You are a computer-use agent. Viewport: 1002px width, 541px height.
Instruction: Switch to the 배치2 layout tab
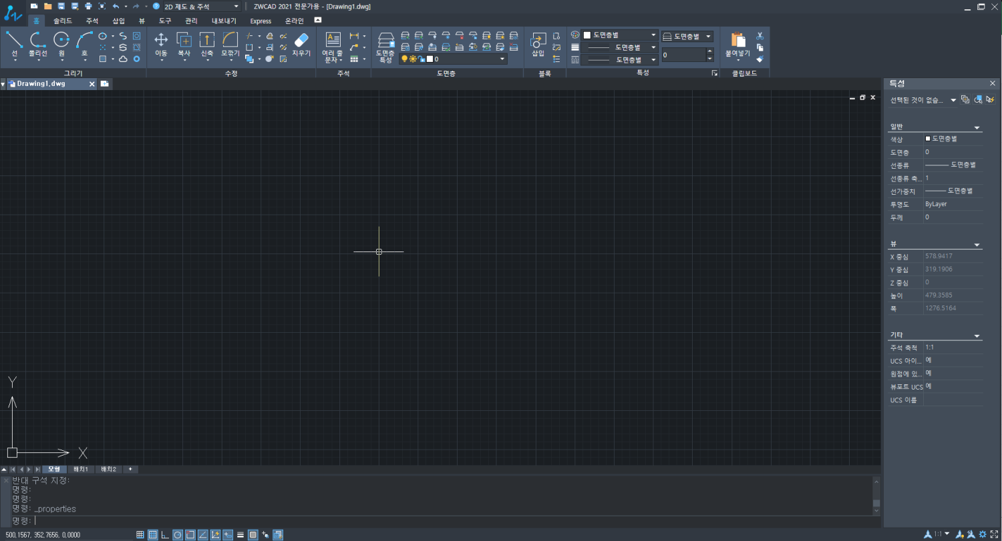[x=108, y=469]
